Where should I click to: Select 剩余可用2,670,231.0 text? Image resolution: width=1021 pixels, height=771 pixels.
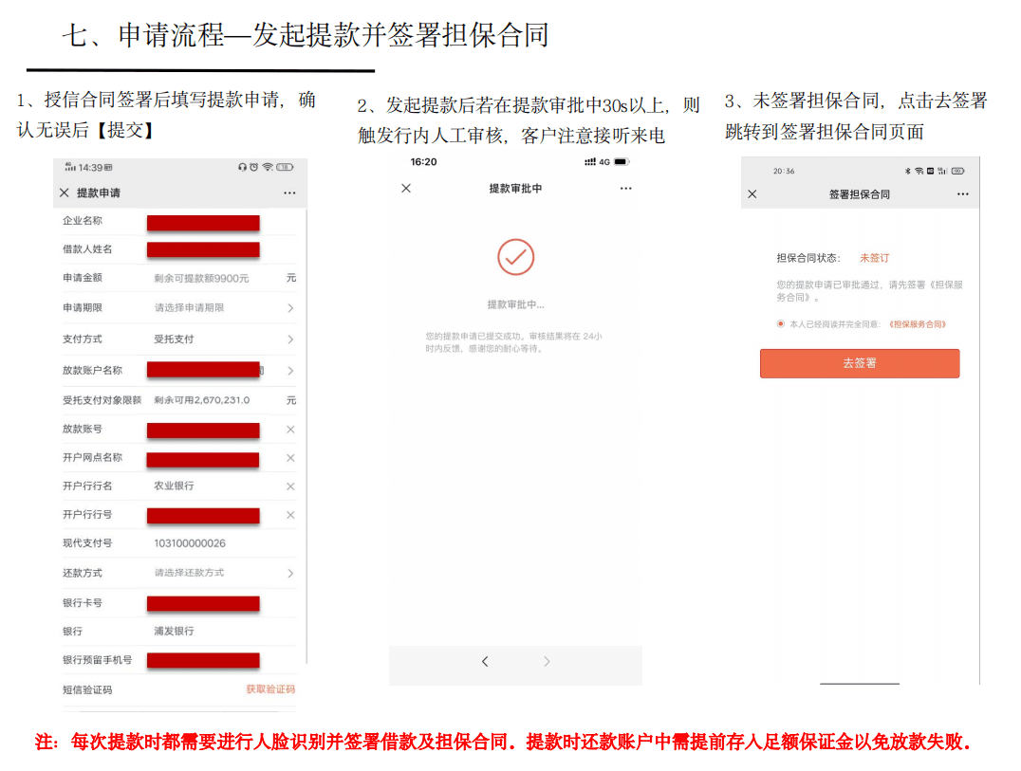[x=201, y=400]
